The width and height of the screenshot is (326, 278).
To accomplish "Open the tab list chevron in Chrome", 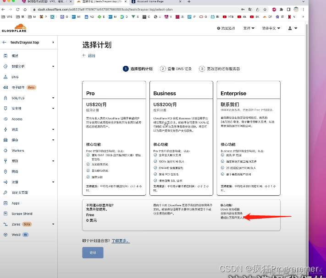I will pos(304,2).
